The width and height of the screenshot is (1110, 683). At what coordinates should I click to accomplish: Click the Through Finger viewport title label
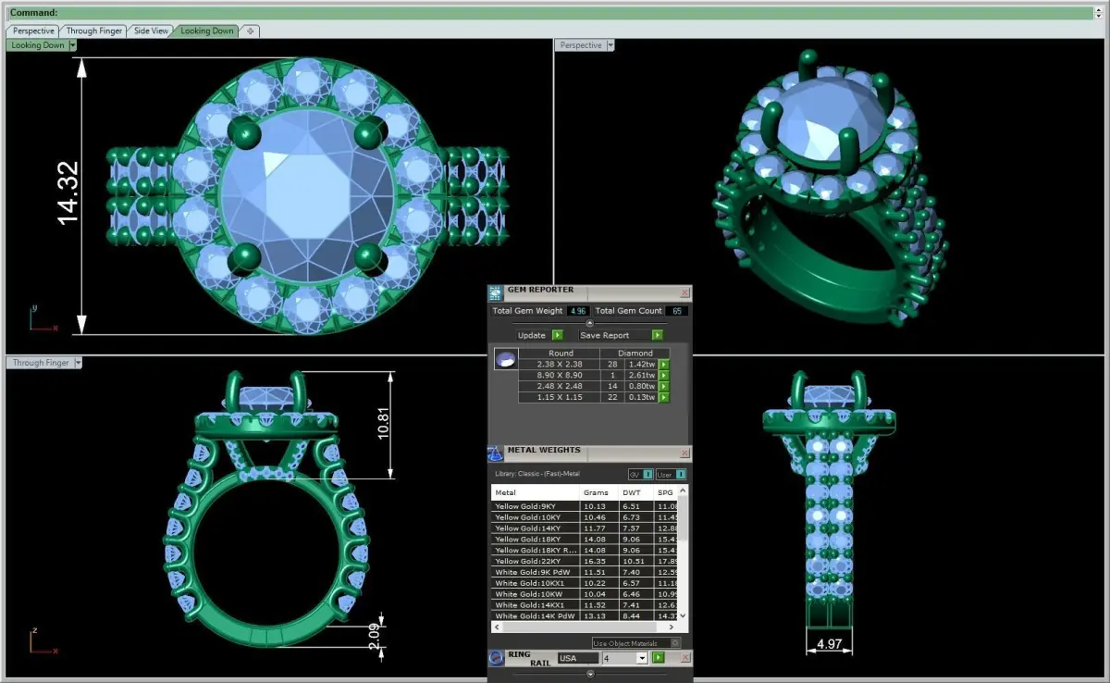[x=41, y=363]
